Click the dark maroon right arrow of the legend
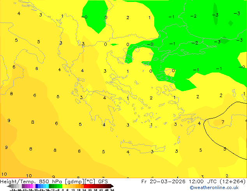 [x=112, y=186]
